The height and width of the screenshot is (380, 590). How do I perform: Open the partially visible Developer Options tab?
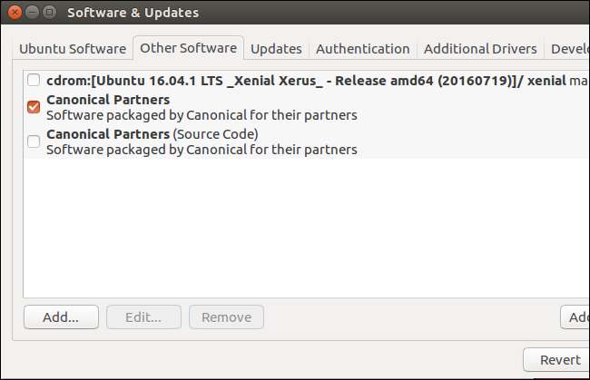pyautogui.click(x=570, y=49)
